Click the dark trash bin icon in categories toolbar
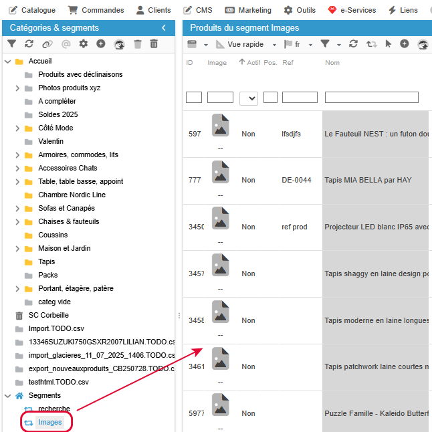This screenshot has height=432, width=432. pos(154,44)
